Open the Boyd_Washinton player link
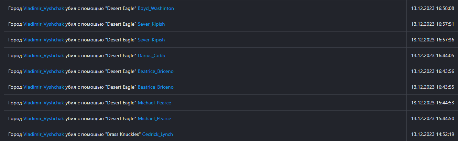Viewport: 458px width, 141px height. click(156, 8)
